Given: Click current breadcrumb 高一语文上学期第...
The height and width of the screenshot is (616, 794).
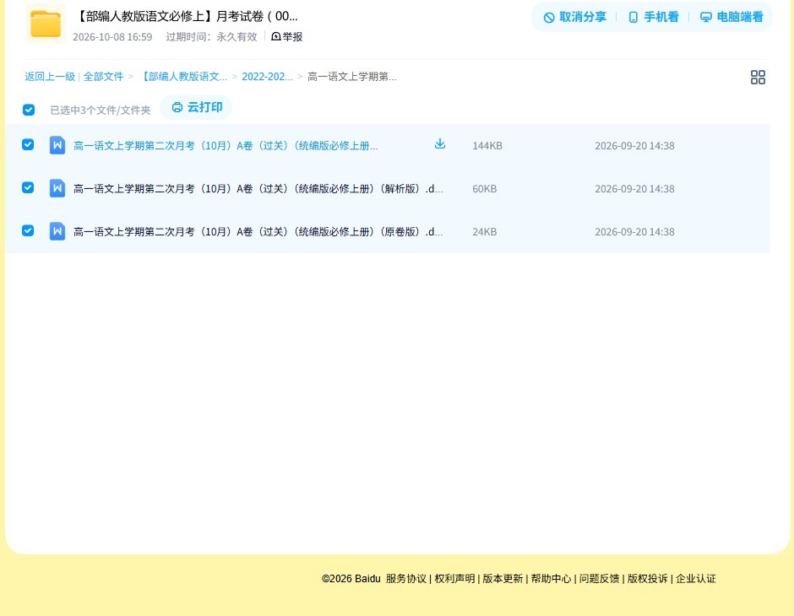Looking at the screenshot, I should [352, 77].
